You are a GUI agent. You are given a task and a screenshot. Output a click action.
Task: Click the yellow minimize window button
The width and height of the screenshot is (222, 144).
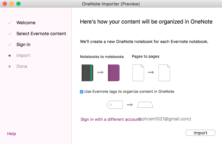(12, 4)
